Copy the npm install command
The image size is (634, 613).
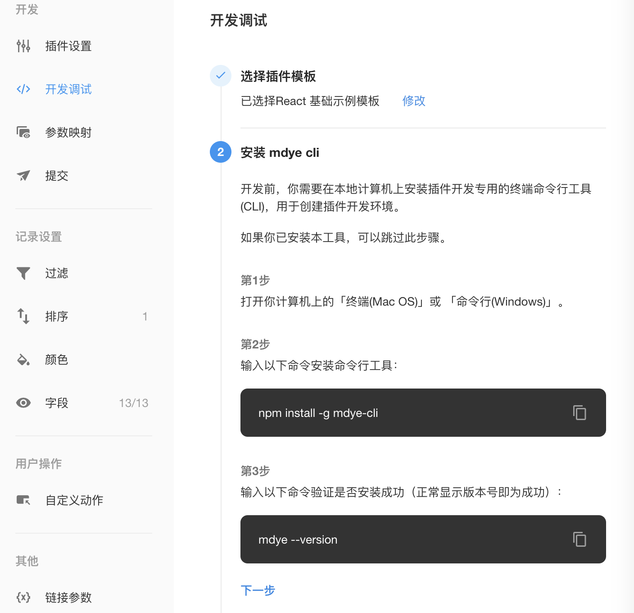point(580,413)
